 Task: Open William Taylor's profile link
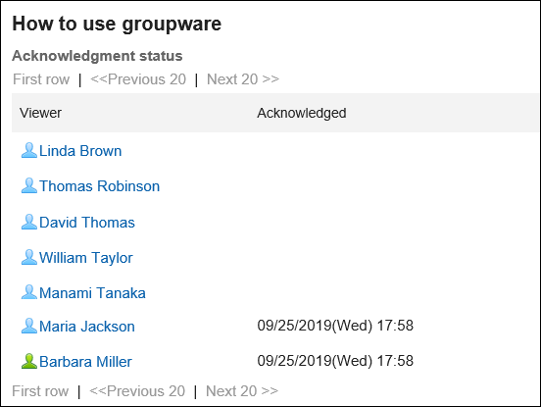pos(86,258)
